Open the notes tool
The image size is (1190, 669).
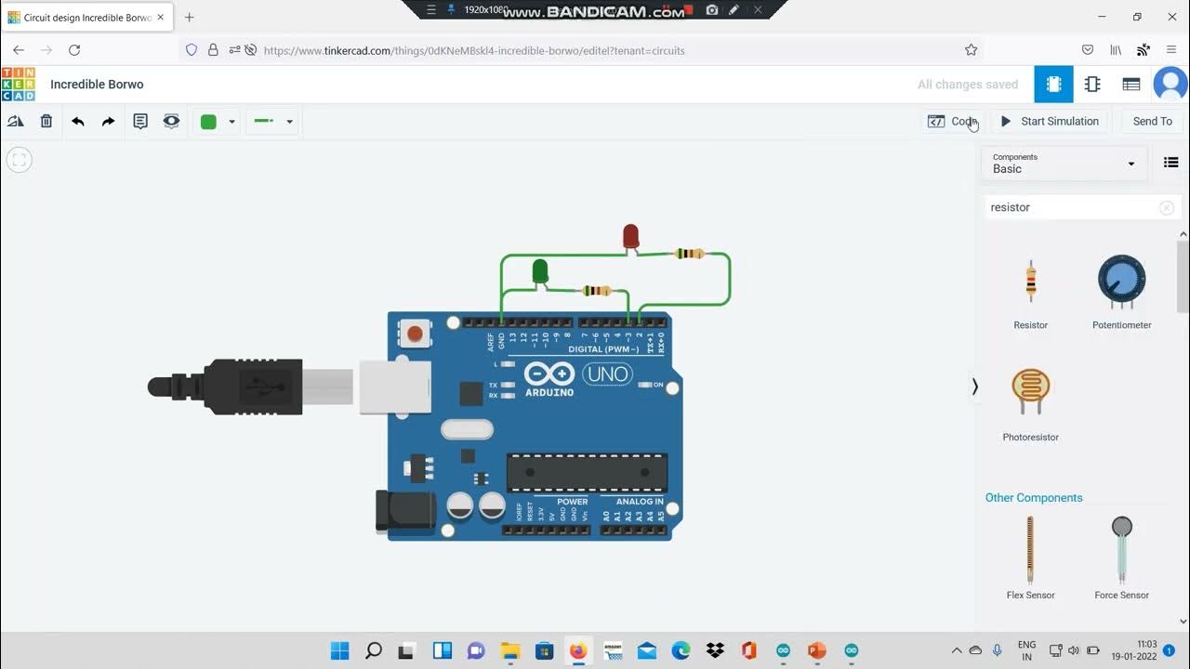(x=140, y=121)
